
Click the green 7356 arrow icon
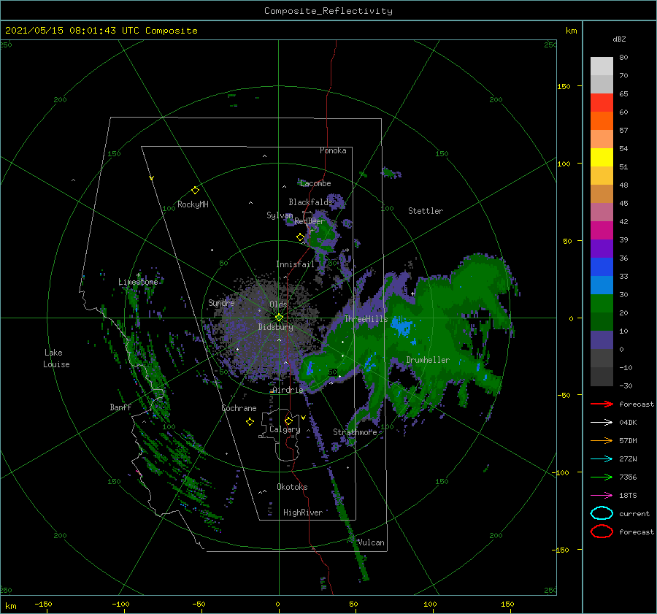pyautogui.click(x=602, y=477)
